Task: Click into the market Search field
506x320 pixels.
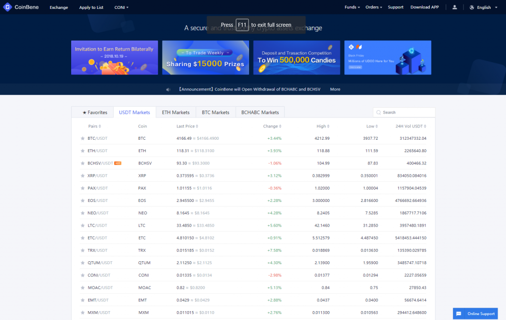Action: pos(404,113)
